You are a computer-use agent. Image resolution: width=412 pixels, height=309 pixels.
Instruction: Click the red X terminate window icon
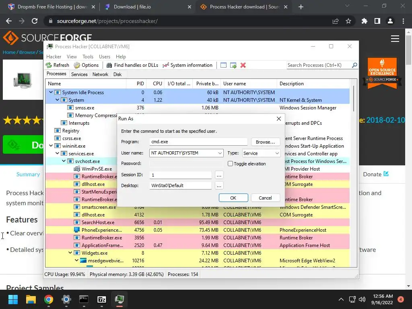[x=243, y=65]
